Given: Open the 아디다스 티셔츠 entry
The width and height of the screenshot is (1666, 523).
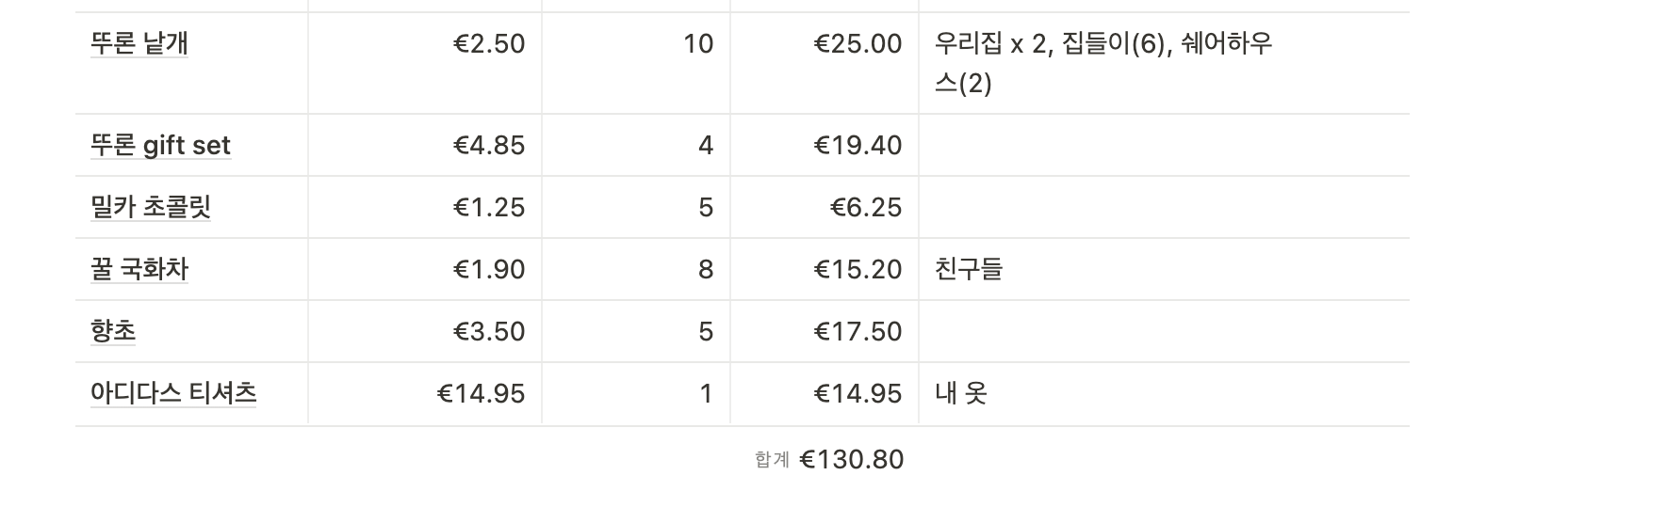Looking at the screenshot, I should coord(173,394).
